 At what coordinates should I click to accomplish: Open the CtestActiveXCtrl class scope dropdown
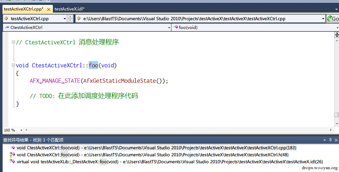click(169, 27)
